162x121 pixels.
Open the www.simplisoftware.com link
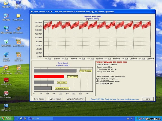click(x=130, y=99)
